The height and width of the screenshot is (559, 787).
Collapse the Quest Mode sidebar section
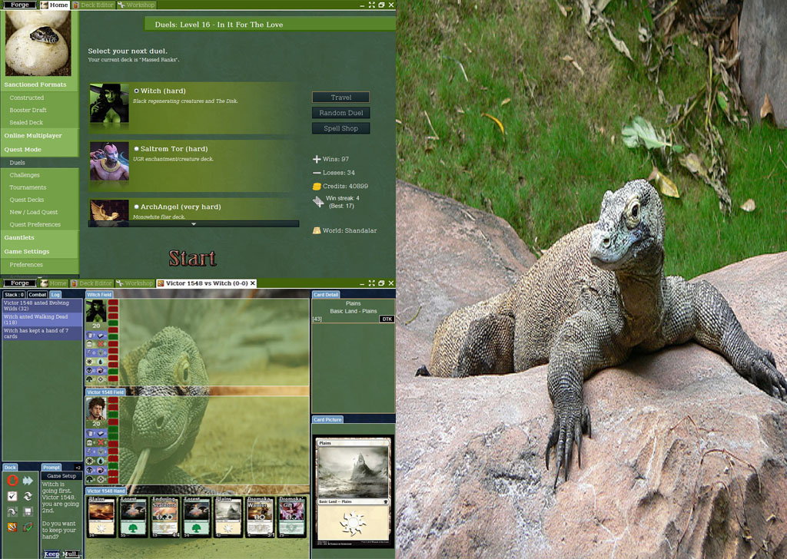23,150
